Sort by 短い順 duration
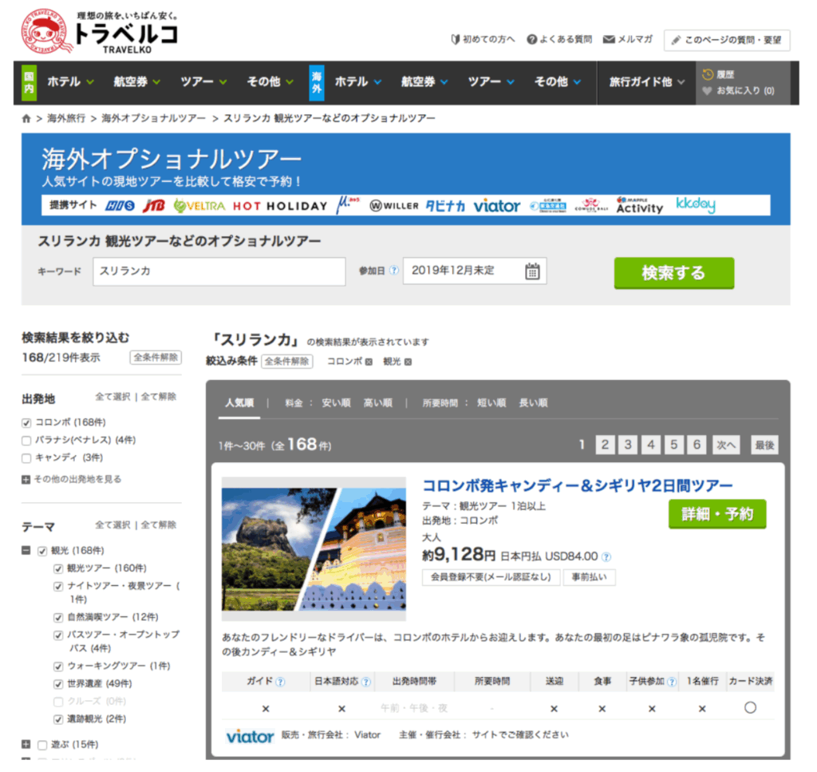The width and height of the screenshot is (817, 772). pyautogui.click(x=491, y=403)
